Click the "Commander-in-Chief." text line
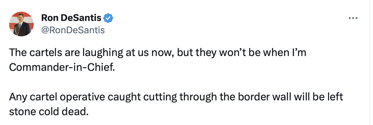373x125 pixels. [62, 67]
